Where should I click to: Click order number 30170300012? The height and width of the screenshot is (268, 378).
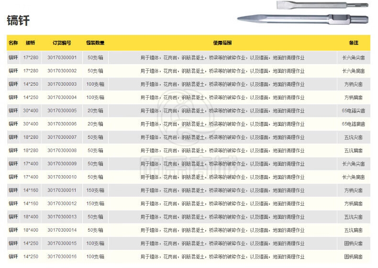tap(62, 204)
